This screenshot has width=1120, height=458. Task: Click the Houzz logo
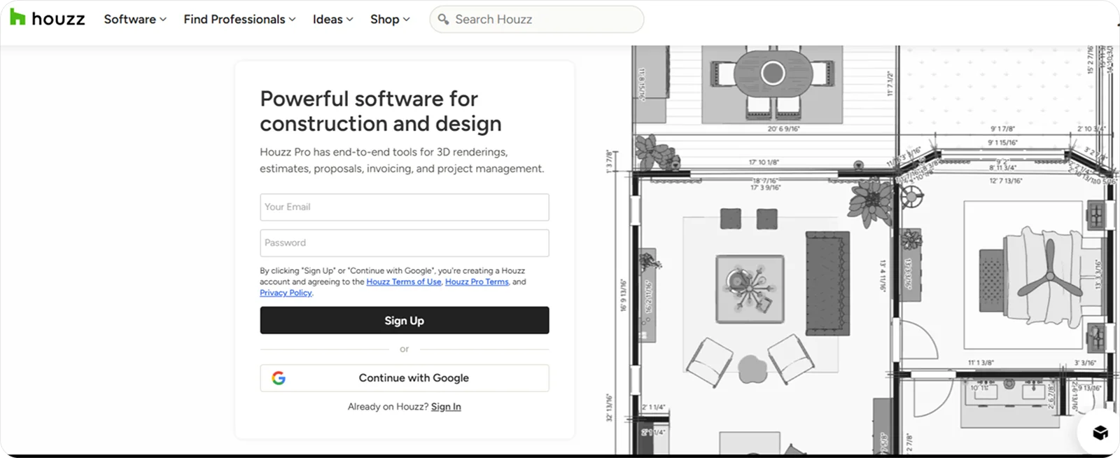48,19
